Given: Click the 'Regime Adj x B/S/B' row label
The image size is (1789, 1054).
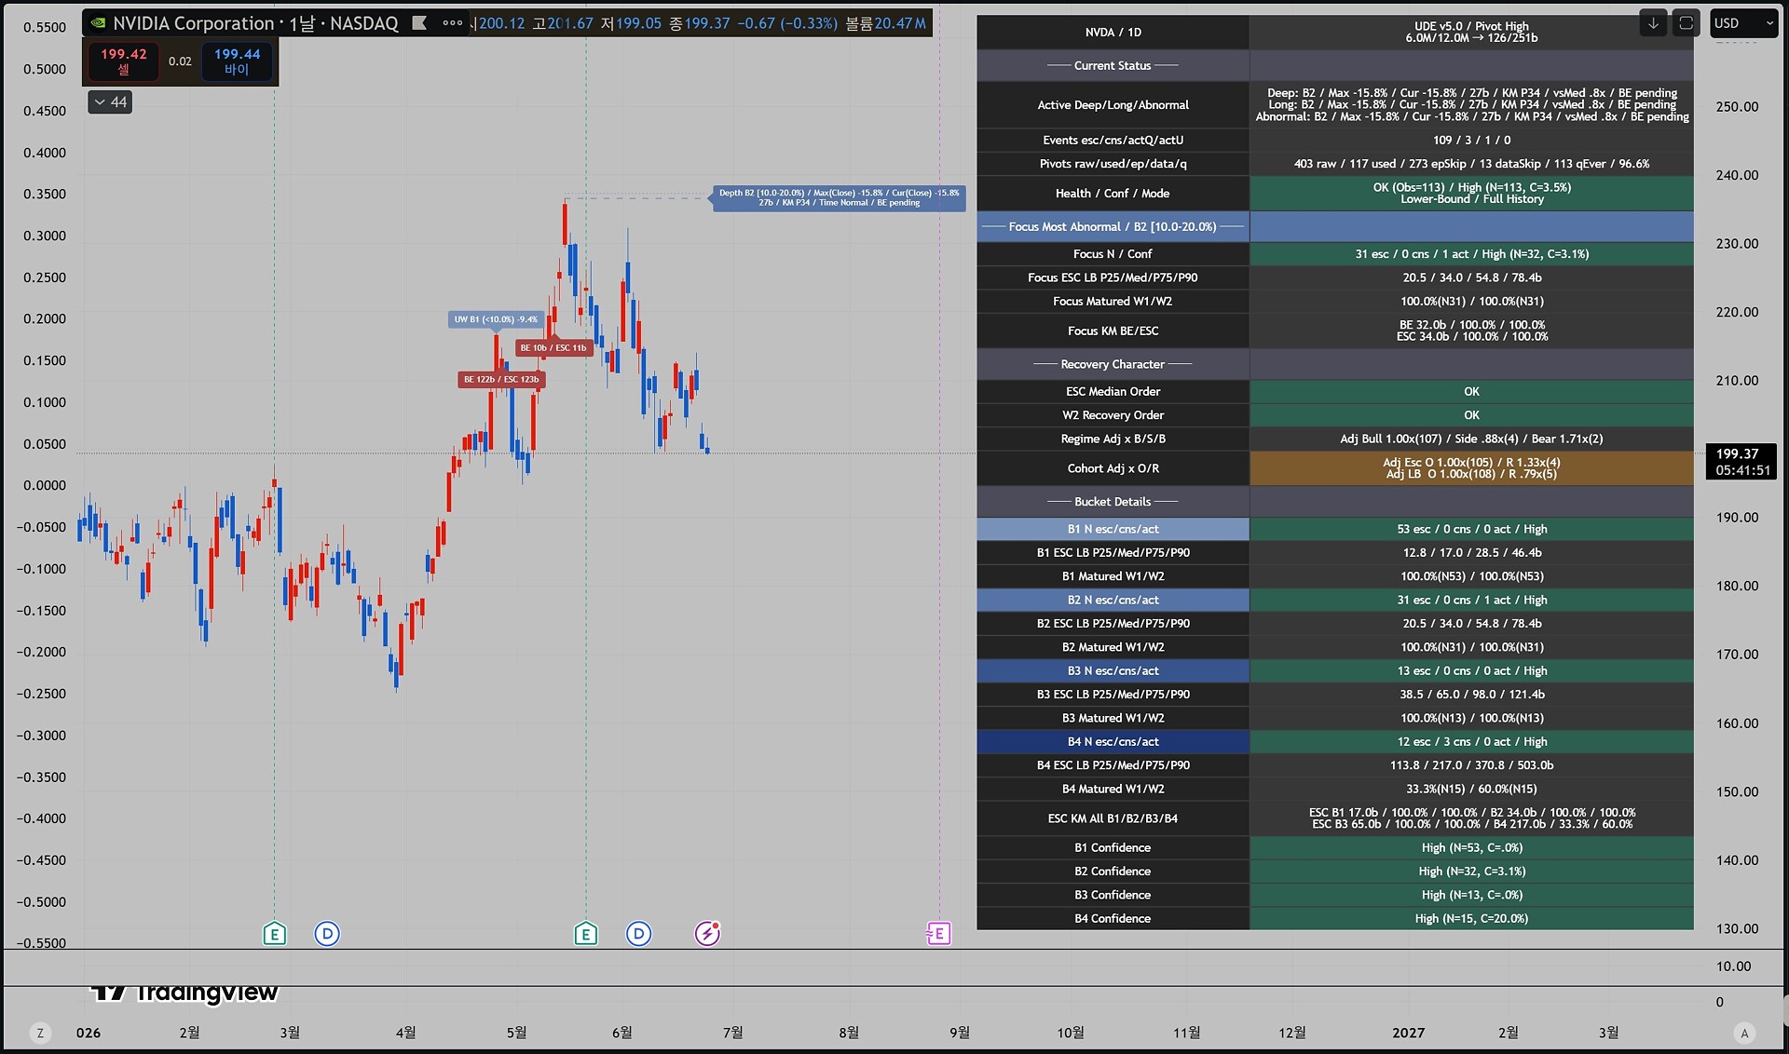Looking at the screenshot, I should click(1113, 439).
